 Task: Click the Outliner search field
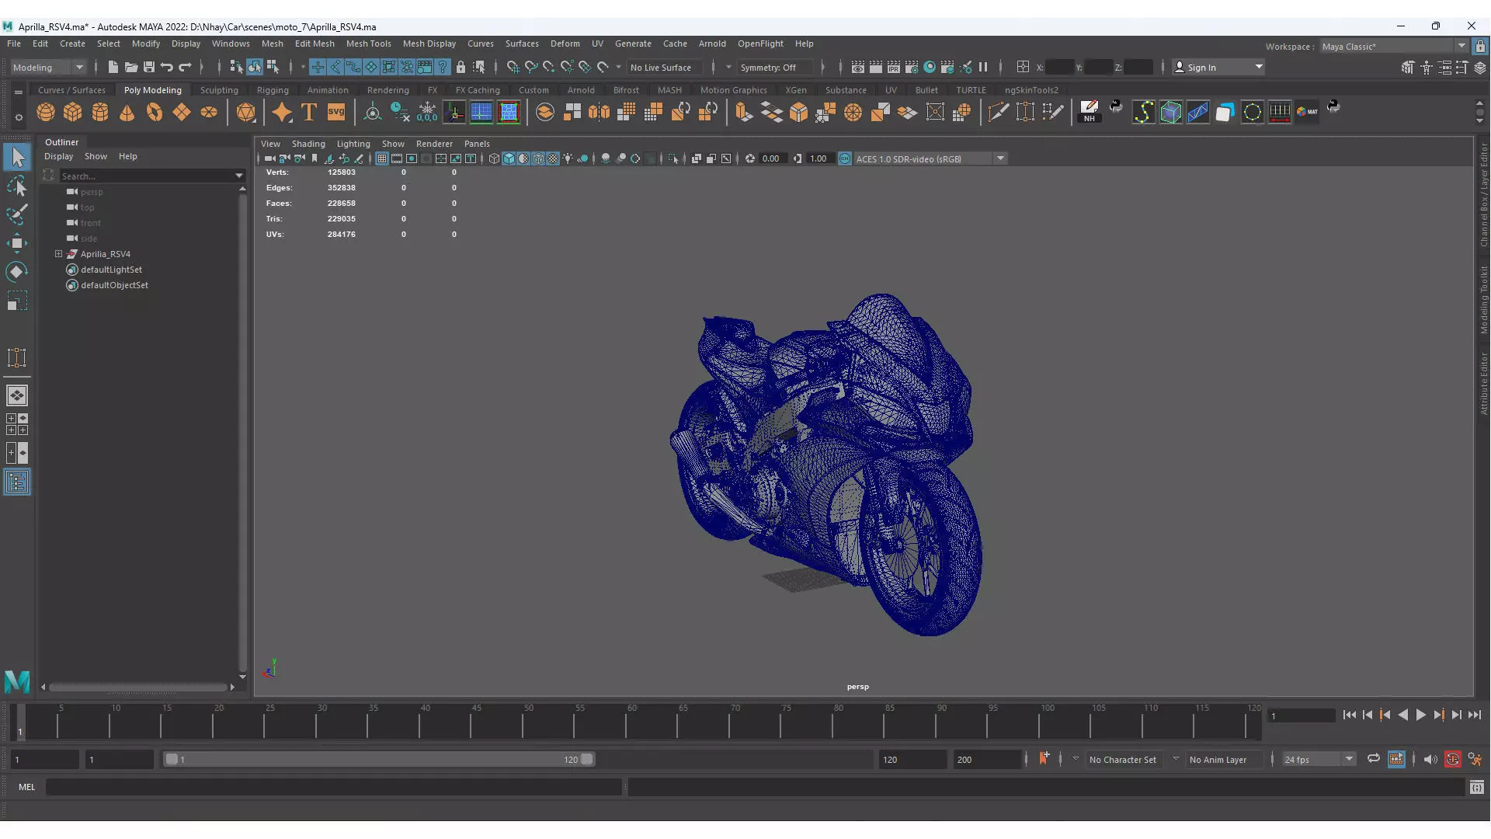pyautogui.click(x=146, y=176)
